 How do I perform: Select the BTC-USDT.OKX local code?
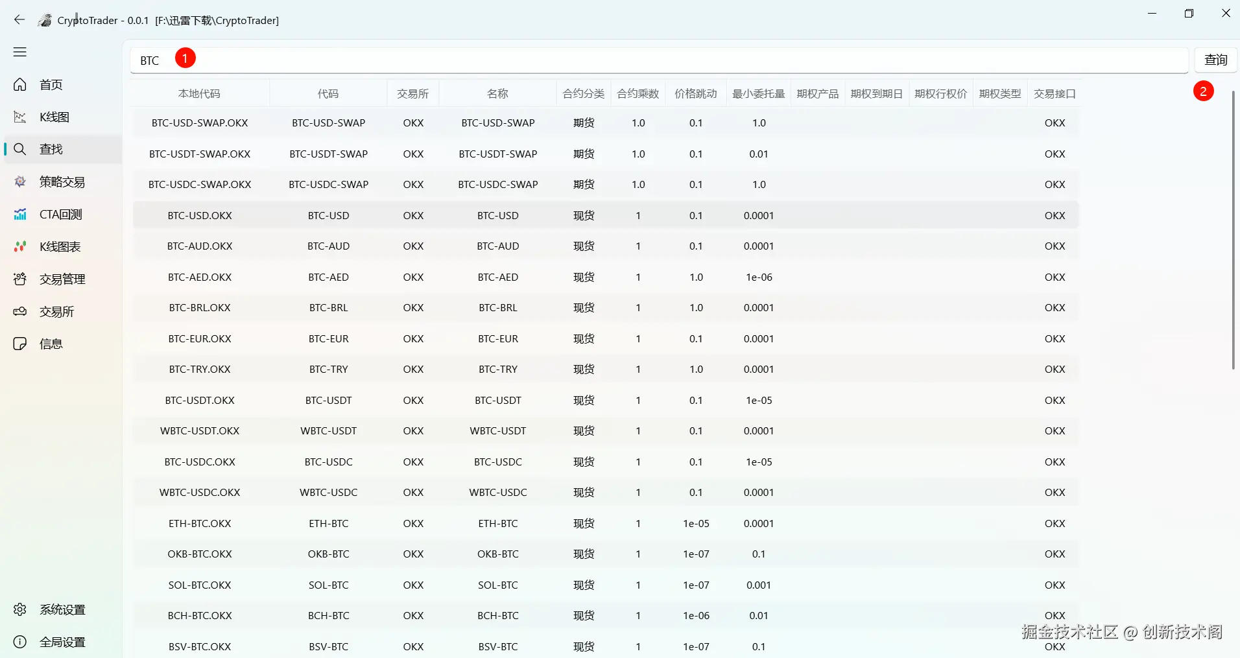(200, 401)
